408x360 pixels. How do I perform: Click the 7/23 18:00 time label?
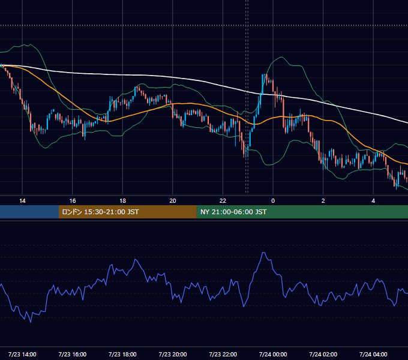(122, 354)
